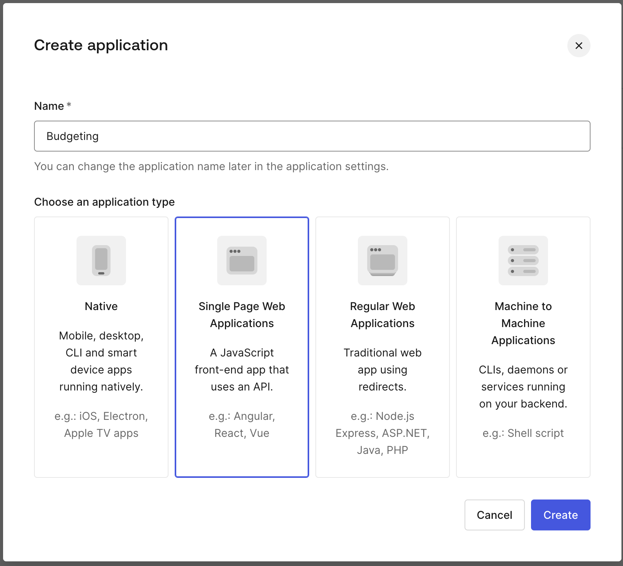The image size is (623, 566).
Task: Click the Single Page Web Applications browser icon
Action: (x=242, y=260)
